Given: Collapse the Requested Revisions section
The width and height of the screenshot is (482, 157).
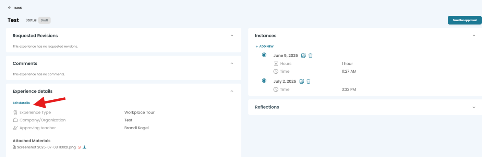Looking at the screenshot, I should (x=232, y=36).
